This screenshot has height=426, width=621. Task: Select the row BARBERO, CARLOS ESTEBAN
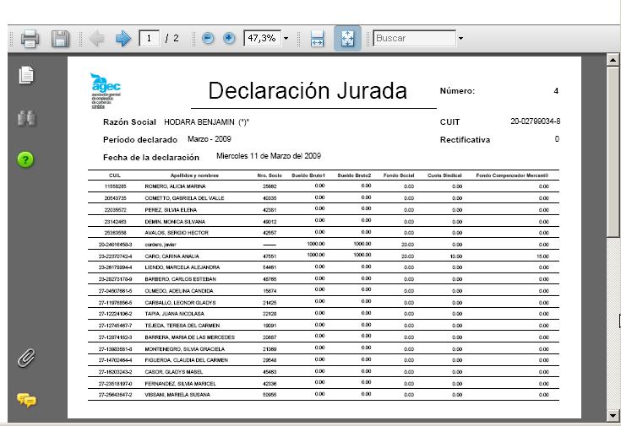[x=324, y=279]
